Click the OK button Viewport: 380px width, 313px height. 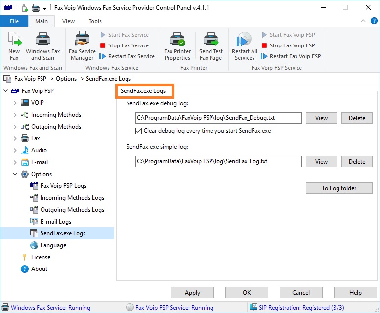(x=247, y=293)
